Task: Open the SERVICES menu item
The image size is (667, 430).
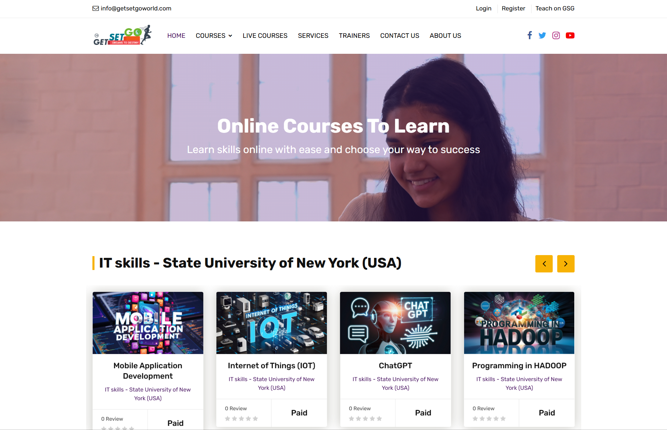Action: coord(313,36)
